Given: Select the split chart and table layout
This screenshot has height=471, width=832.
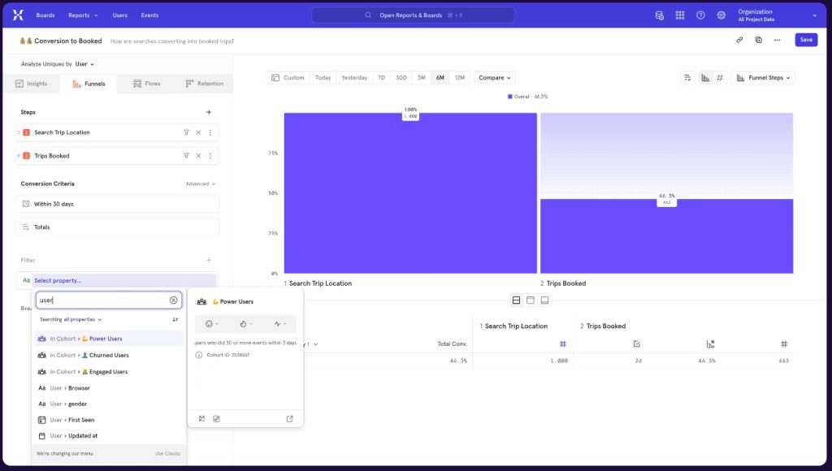Looking at the screenshot, I should 516,300.
